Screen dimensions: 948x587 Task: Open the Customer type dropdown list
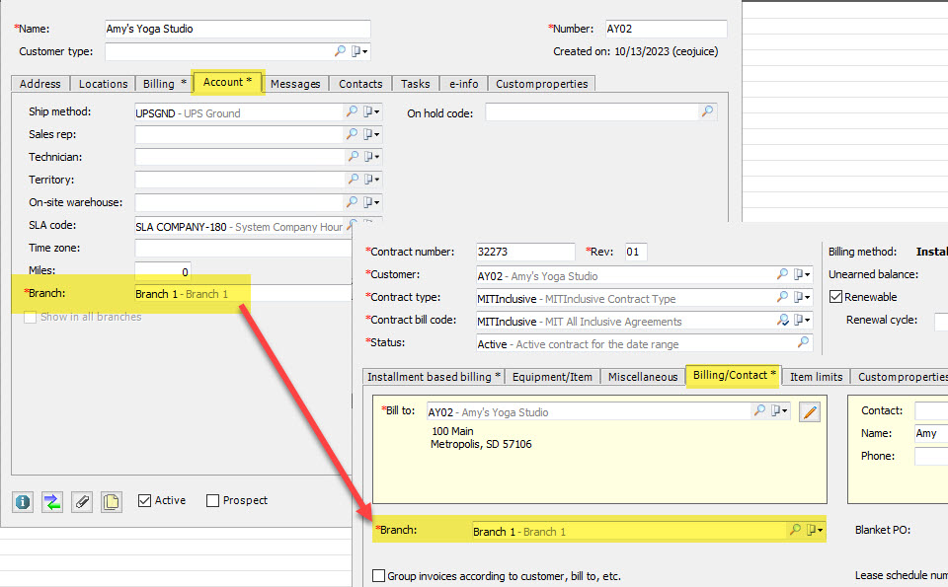[x=359, y=51]
